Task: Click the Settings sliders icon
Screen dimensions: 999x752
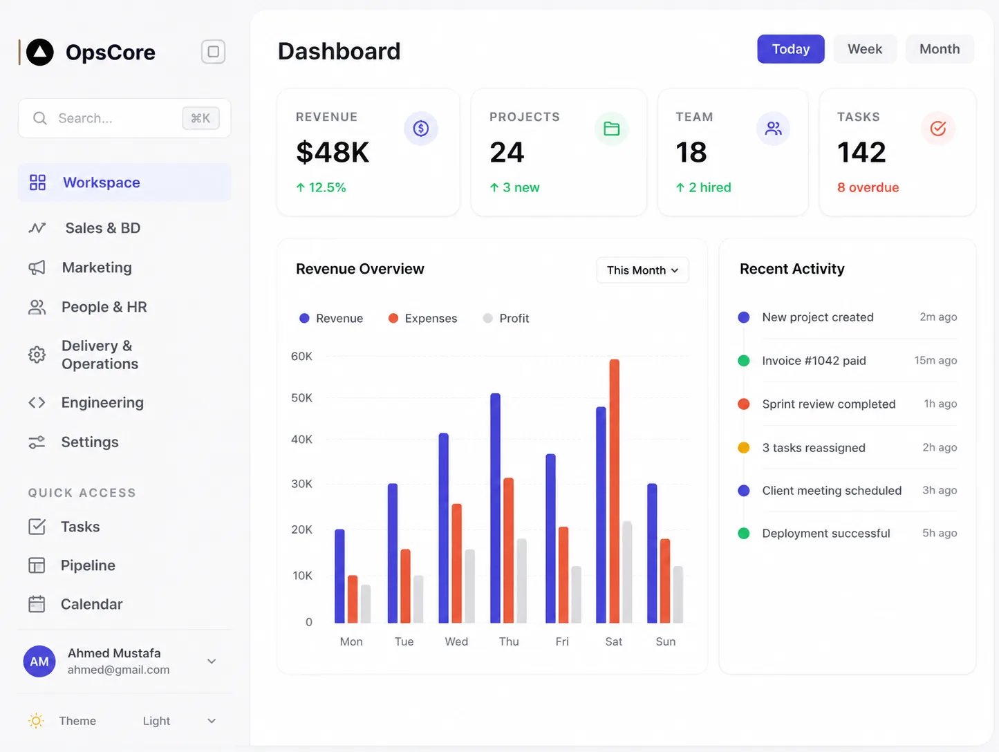Action: pyautogui.click(x=37, y=442)
